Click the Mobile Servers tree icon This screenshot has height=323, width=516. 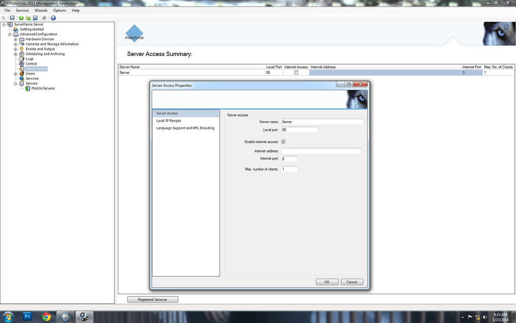point(28,89)
